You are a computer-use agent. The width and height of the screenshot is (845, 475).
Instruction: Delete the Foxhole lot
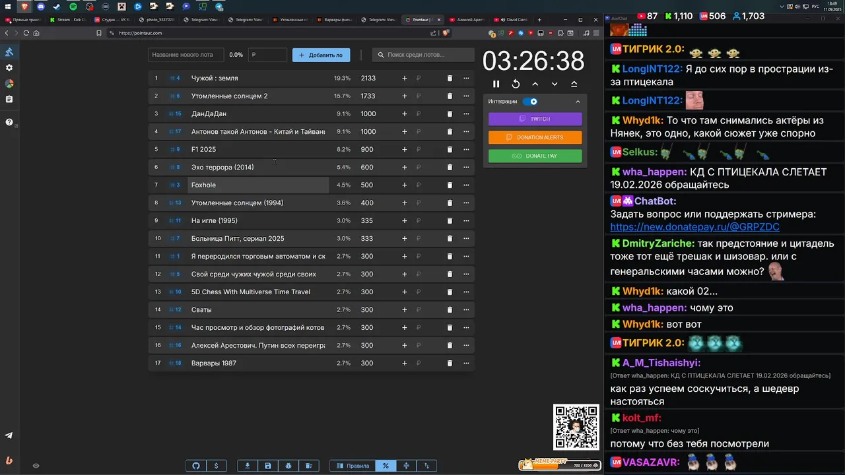(x=450, y=185)
